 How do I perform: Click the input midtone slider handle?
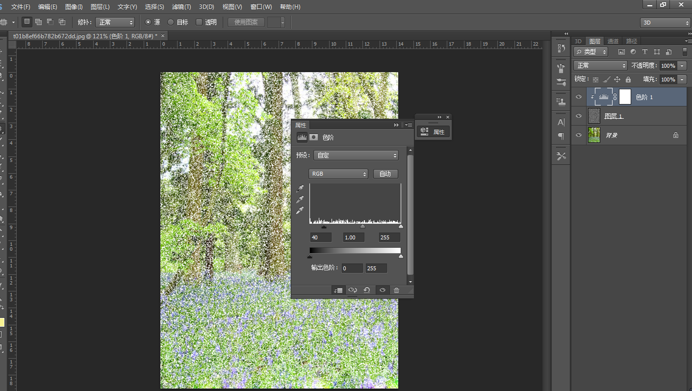pyautogui.click(x=363, y=227)
